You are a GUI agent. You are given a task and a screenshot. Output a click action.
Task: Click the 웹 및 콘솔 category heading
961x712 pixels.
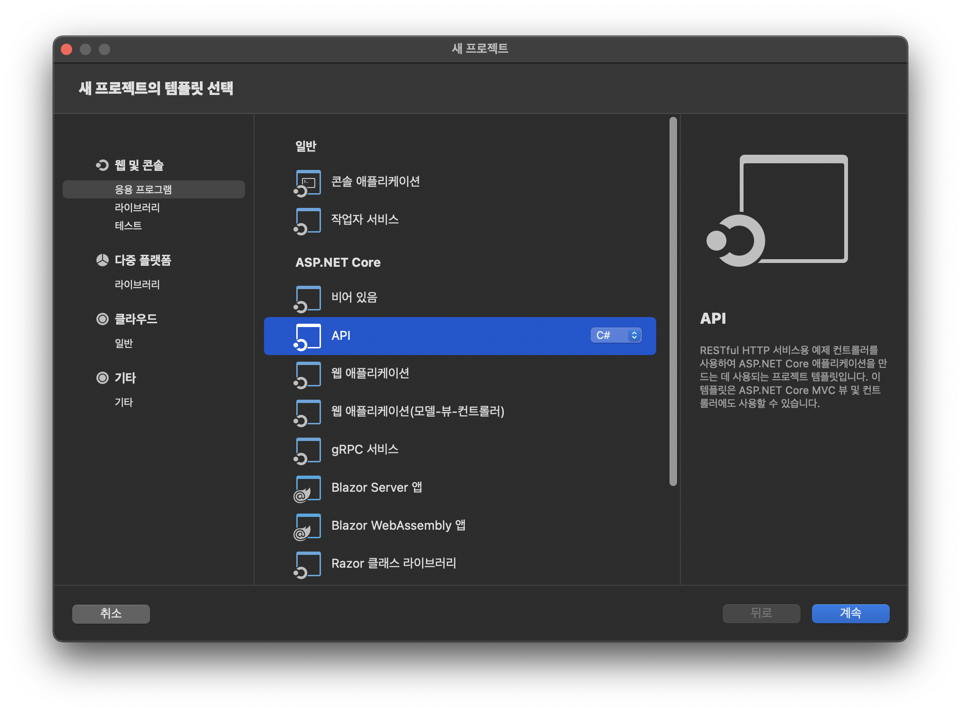click(139, 165)
